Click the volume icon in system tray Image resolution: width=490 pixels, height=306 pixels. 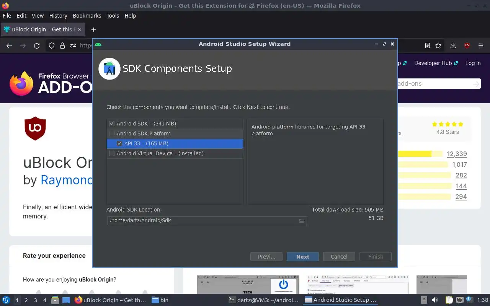(435, 300)
